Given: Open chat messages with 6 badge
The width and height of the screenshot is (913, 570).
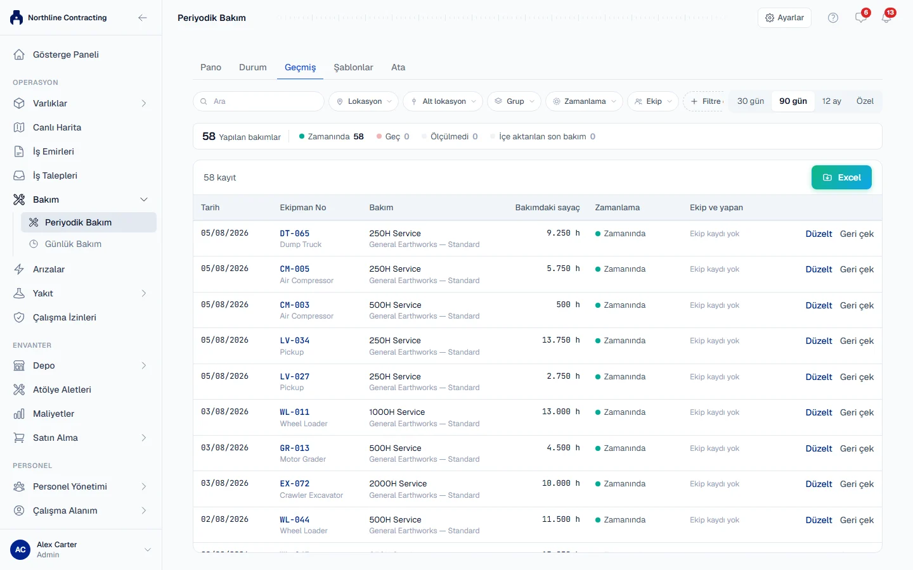Looking at the screenshot, I should coord(861,17).
